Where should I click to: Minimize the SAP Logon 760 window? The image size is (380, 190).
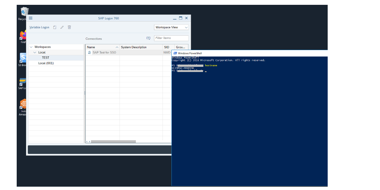coord(175,19)
